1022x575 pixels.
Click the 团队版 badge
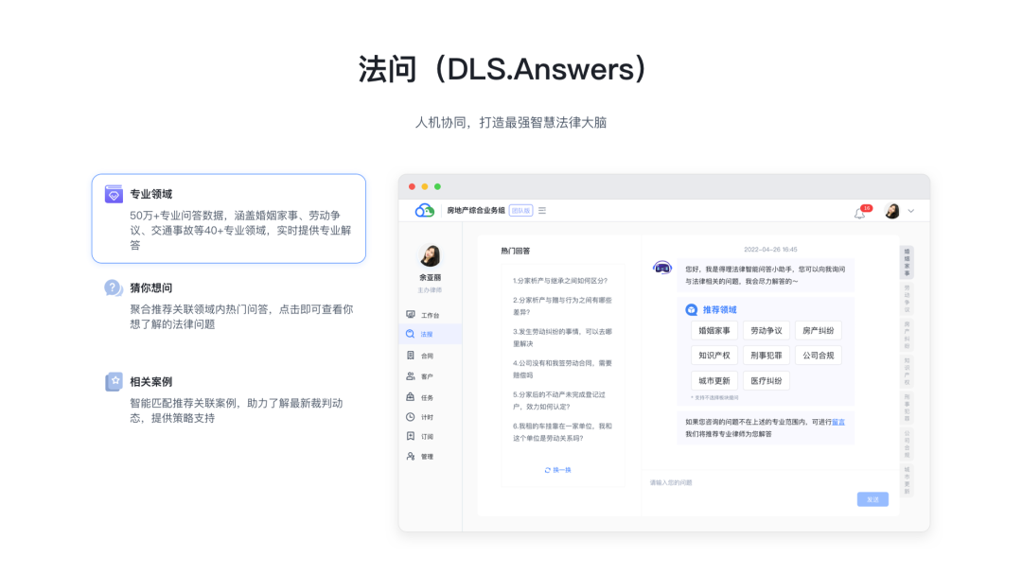520,210
